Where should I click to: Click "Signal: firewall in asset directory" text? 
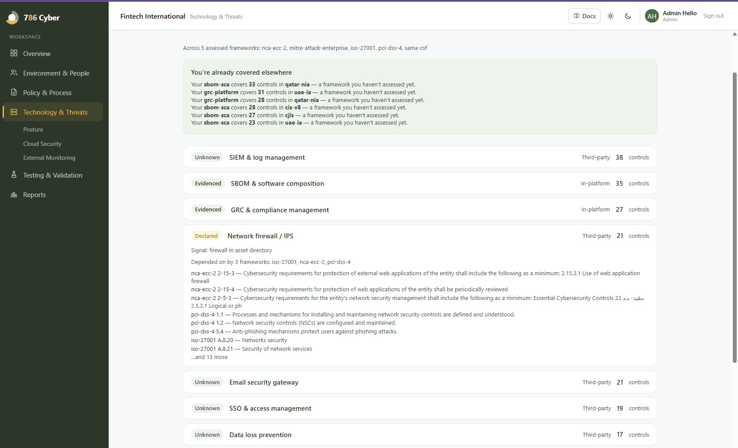[232, 250]
